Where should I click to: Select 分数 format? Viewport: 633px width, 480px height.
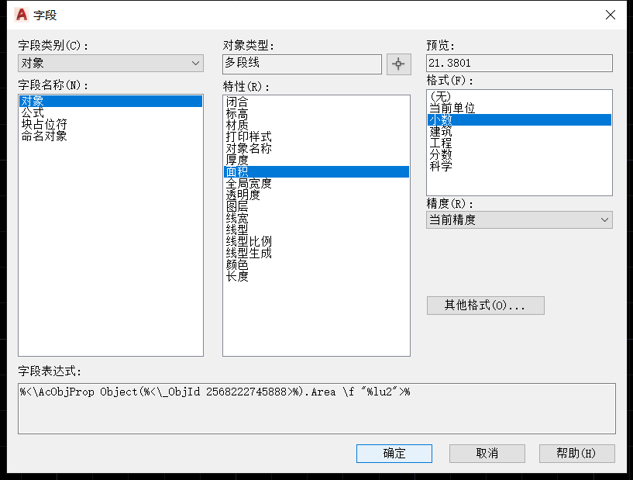[x=519, y=155]
